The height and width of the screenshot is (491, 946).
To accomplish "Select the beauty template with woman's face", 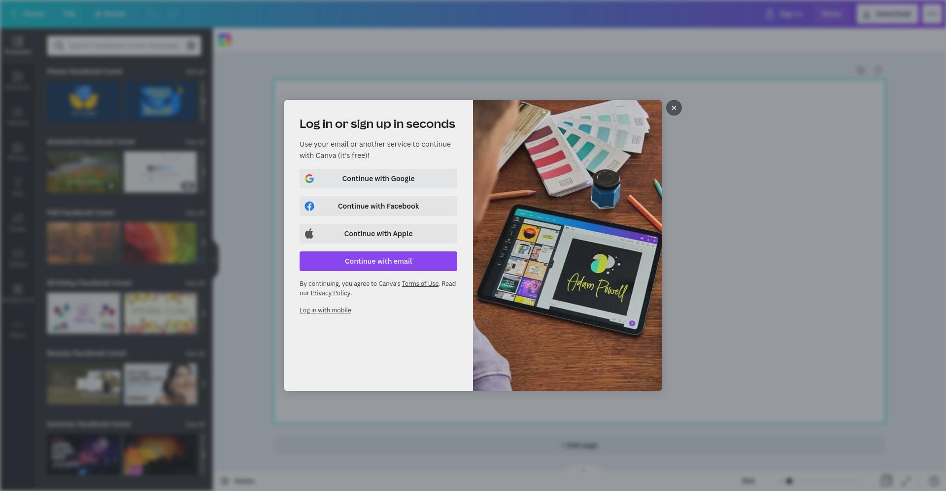I will tap(161, 384).
